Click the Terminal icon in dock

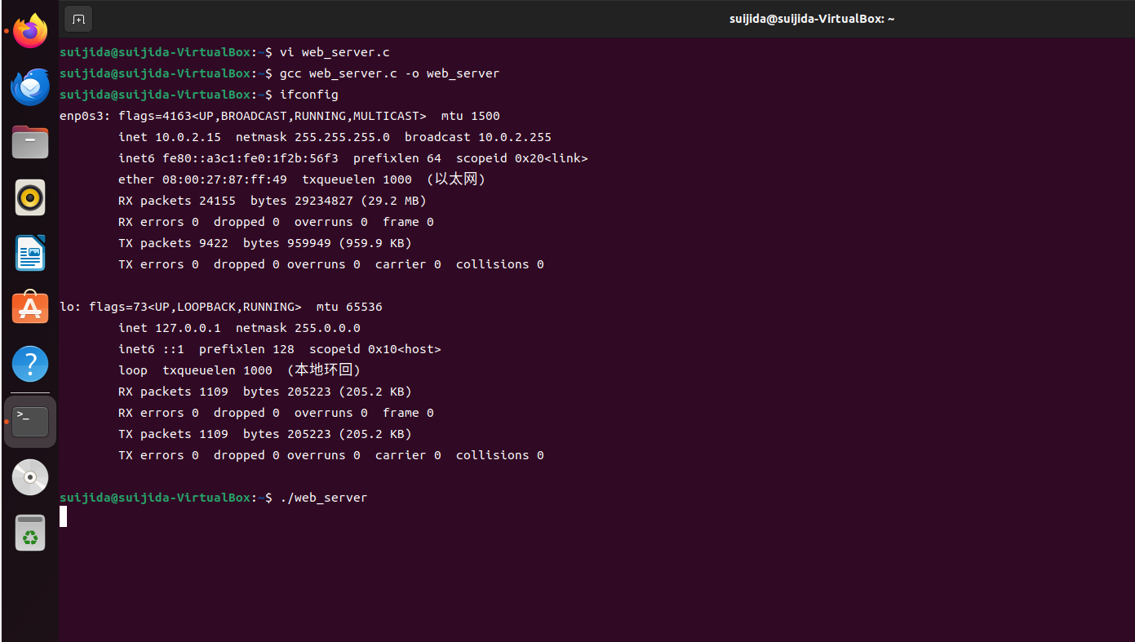click(x=30, y=422)
